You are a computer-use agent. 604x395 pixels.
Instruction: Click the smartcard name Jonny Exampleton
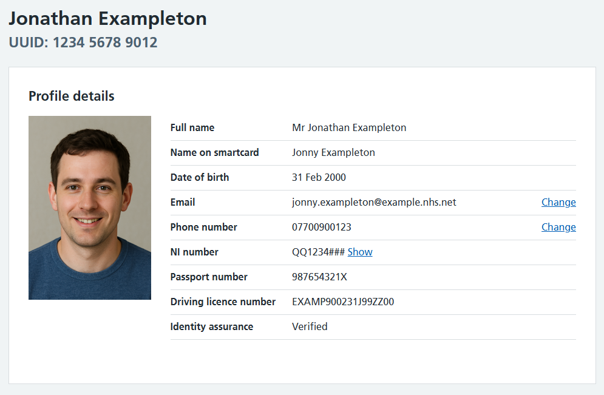click(x=333, y=152)
